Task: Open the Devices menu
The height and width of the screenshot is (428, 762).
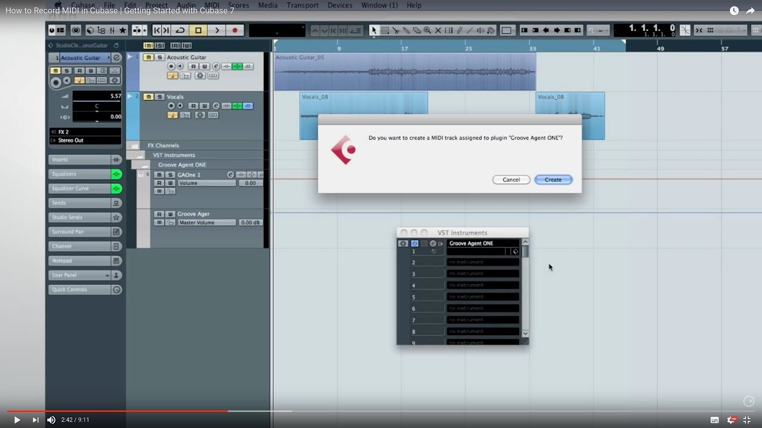Action: [x=340, y=5]
